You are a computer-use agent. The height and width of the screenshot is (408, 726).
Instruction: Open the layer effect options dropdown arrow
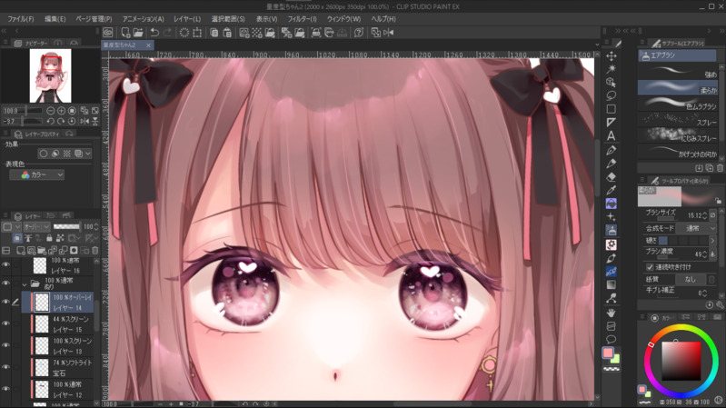point(88,154)
